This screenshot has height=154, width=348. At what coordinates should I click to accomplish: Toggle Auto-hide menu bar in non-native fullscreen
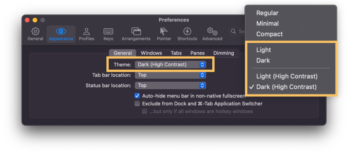pos(137,96)
